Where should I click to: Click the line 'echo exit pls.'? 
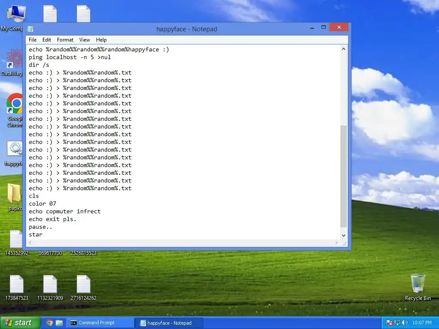click(52, 219)
